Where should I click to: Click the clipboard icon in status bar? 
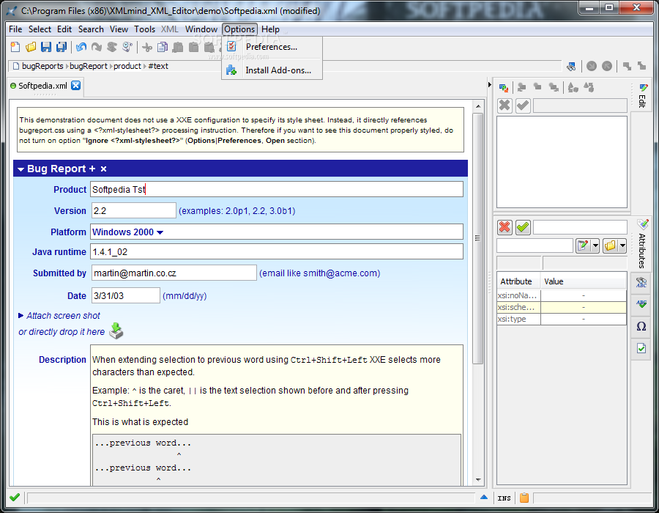pyautogui.click(x=524, y=498)
